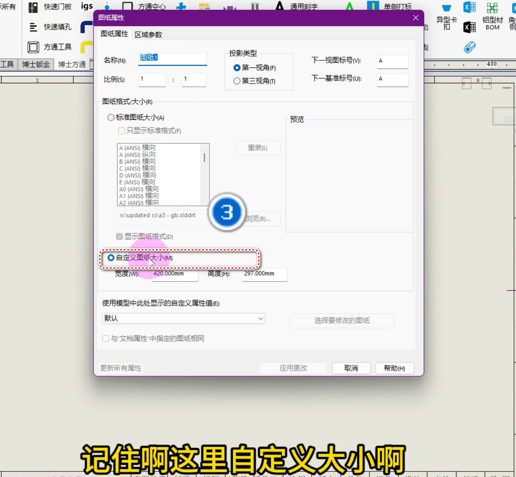516x477 pixels.
Task: Open the 默认 custom property dropdown
Action: coord(183,318)
